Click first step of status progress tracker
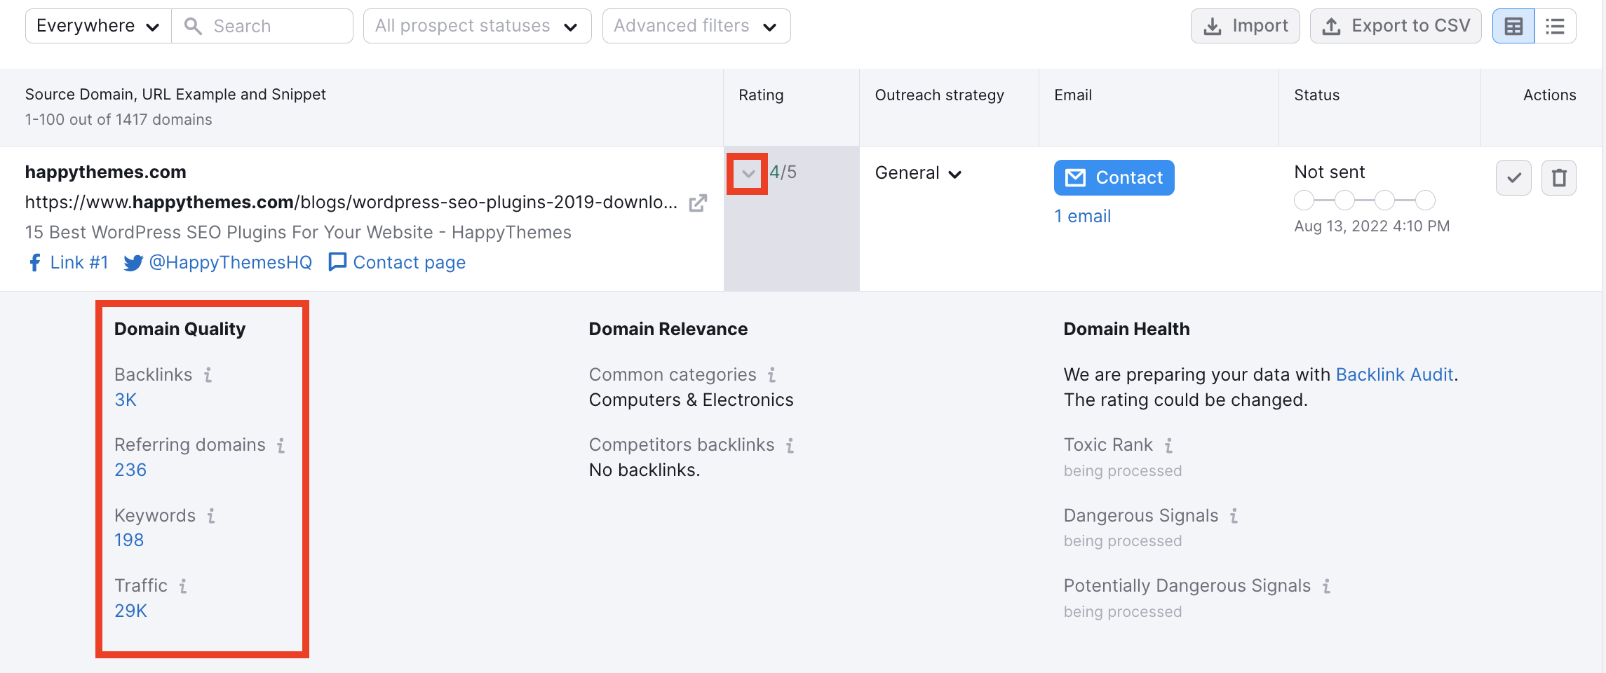 pyautogui.click(x=1304, y=200)
